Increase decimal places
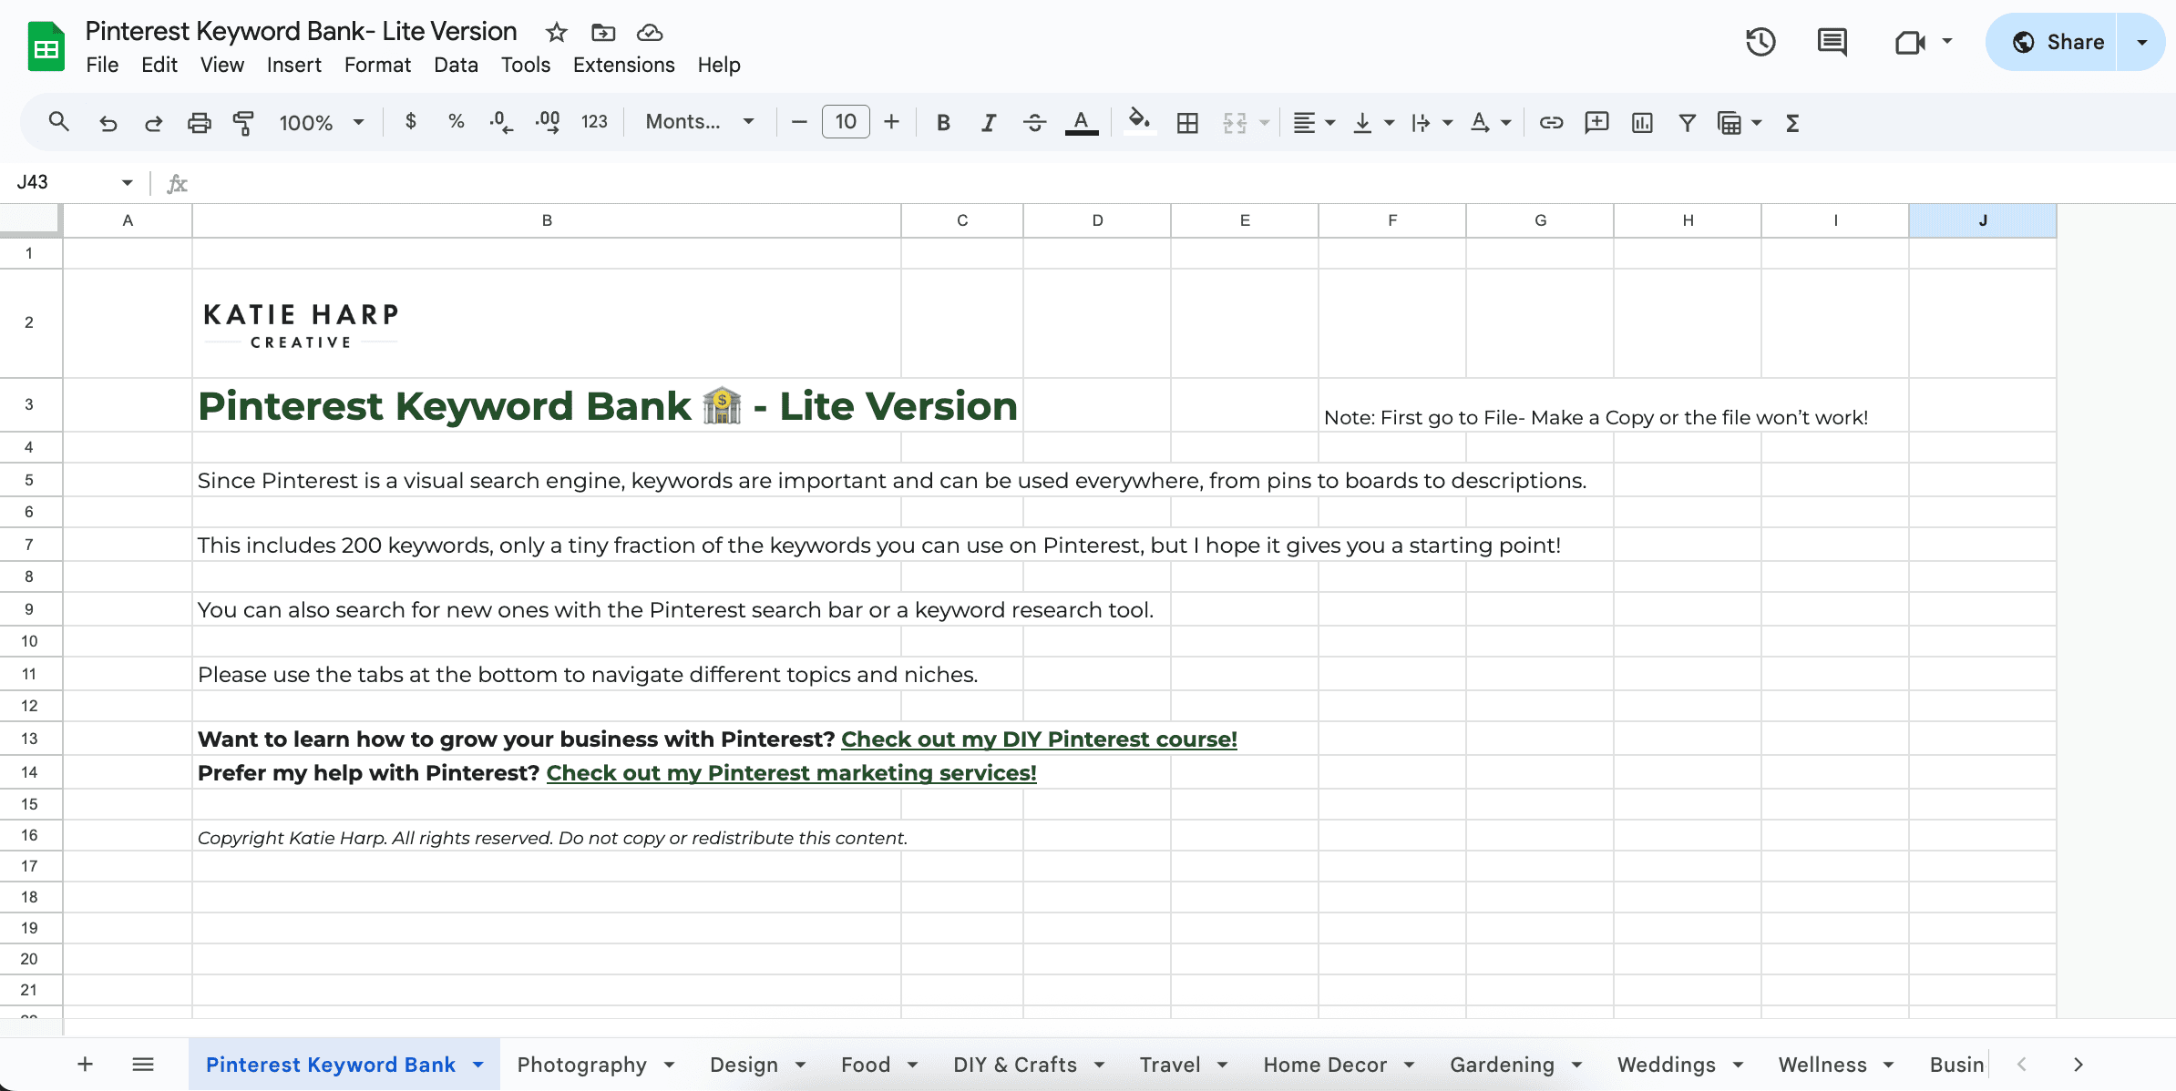2176x1091 pixels. (x=548, y=122)
